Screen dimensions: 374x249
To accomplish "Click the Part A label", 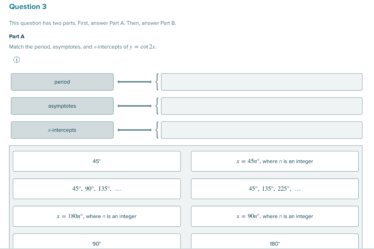I will point(17,37).
